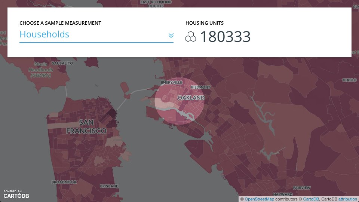Click the Marin Headlands (GGNRA) label

pyautogui.click(x=41, y=70)
